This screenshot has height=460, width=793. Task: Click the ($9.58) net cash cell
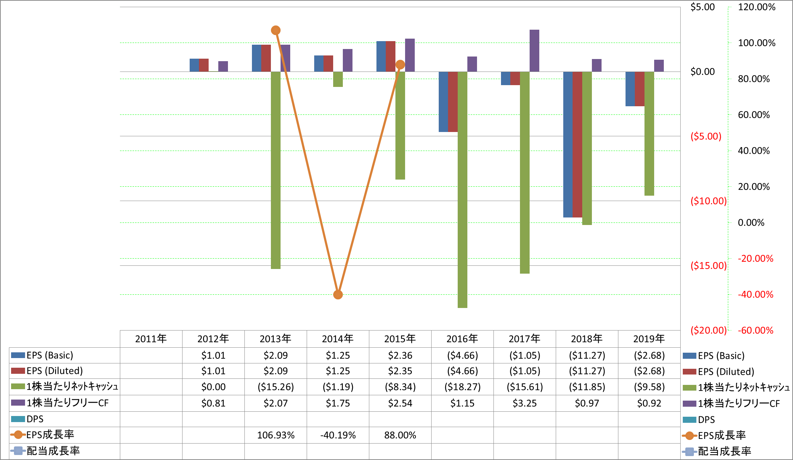[x=649, y=387]
